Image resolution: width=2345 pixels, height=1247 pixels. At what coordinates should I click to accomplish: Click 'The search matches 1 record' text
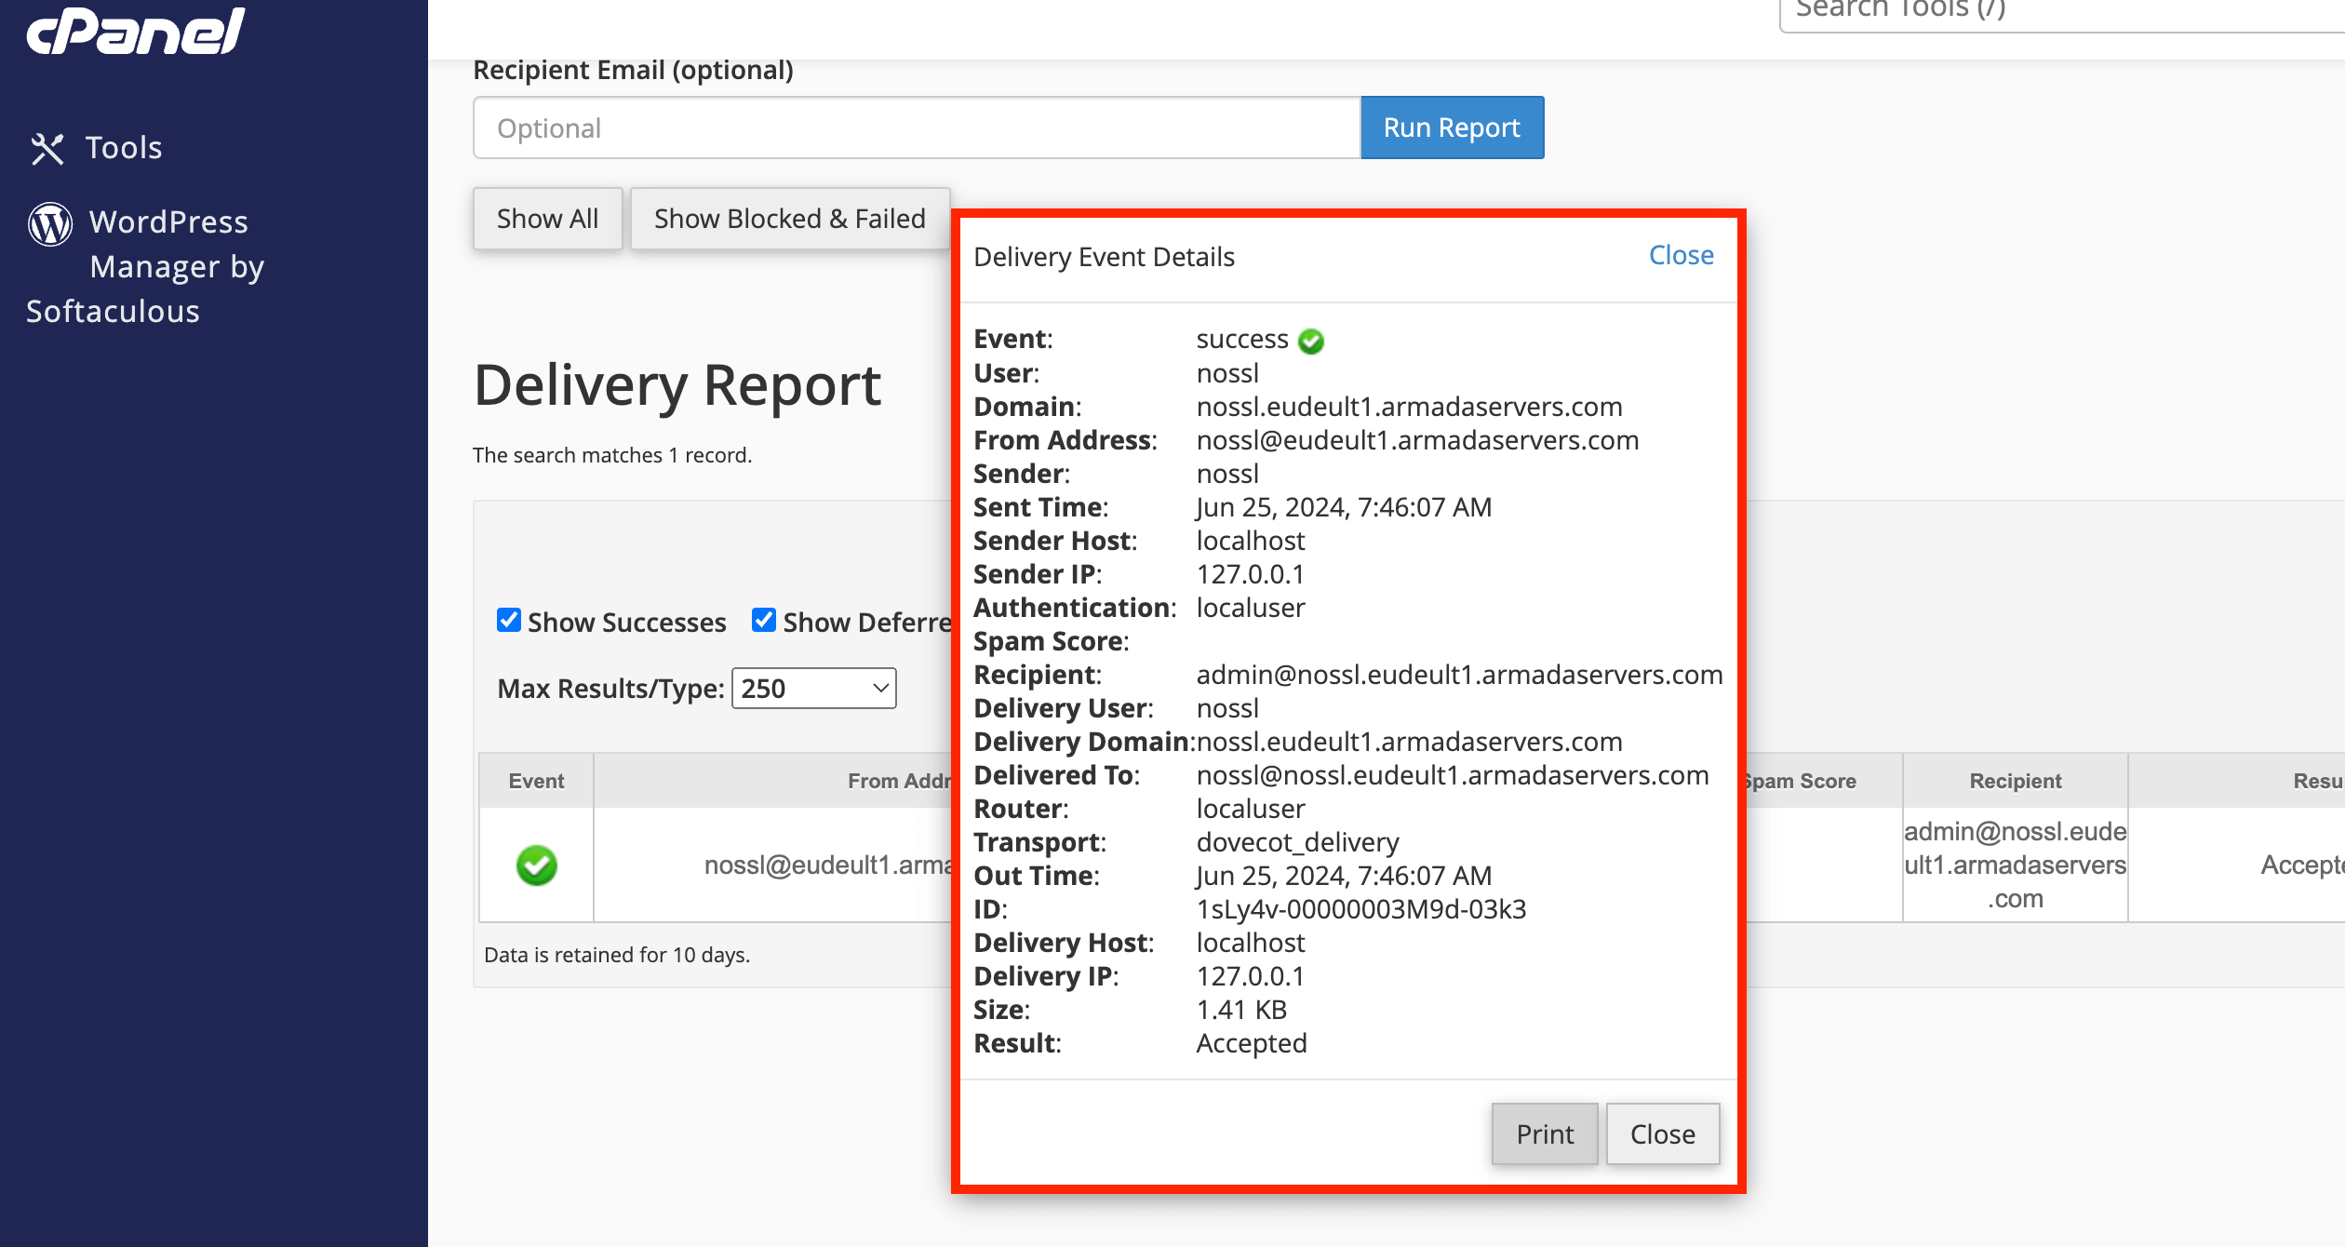tap(612, 455)
